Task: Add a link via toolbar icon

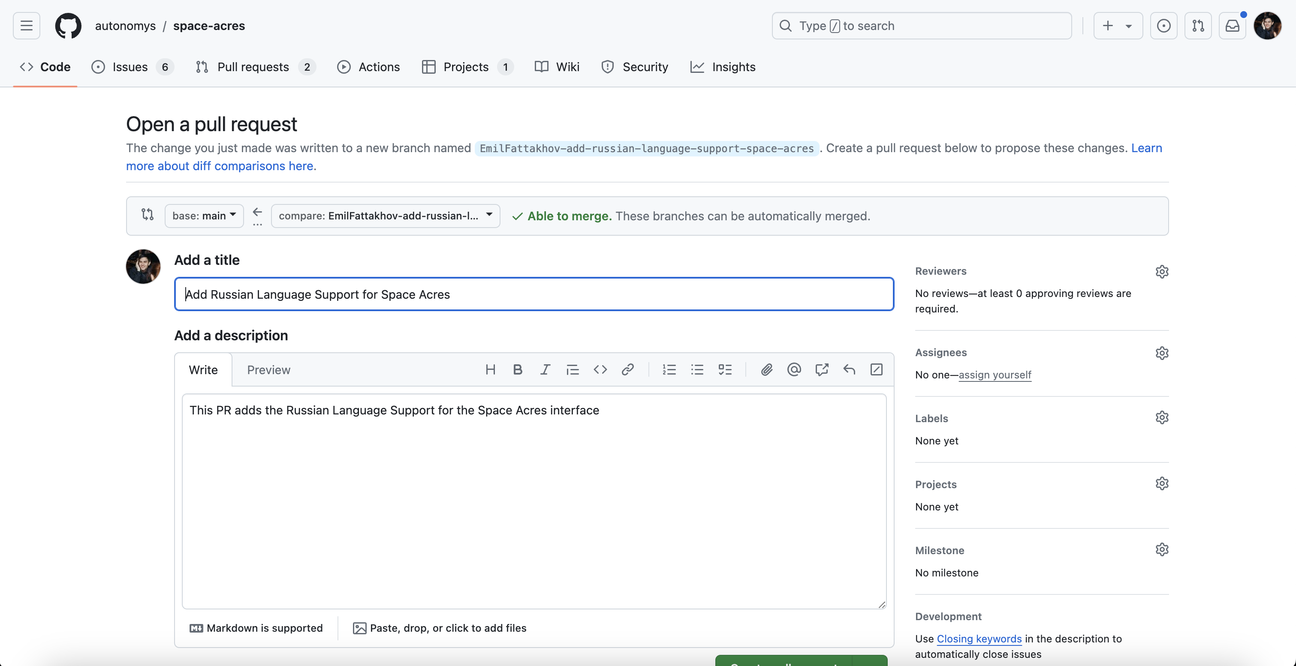Action: pos(627,370)
